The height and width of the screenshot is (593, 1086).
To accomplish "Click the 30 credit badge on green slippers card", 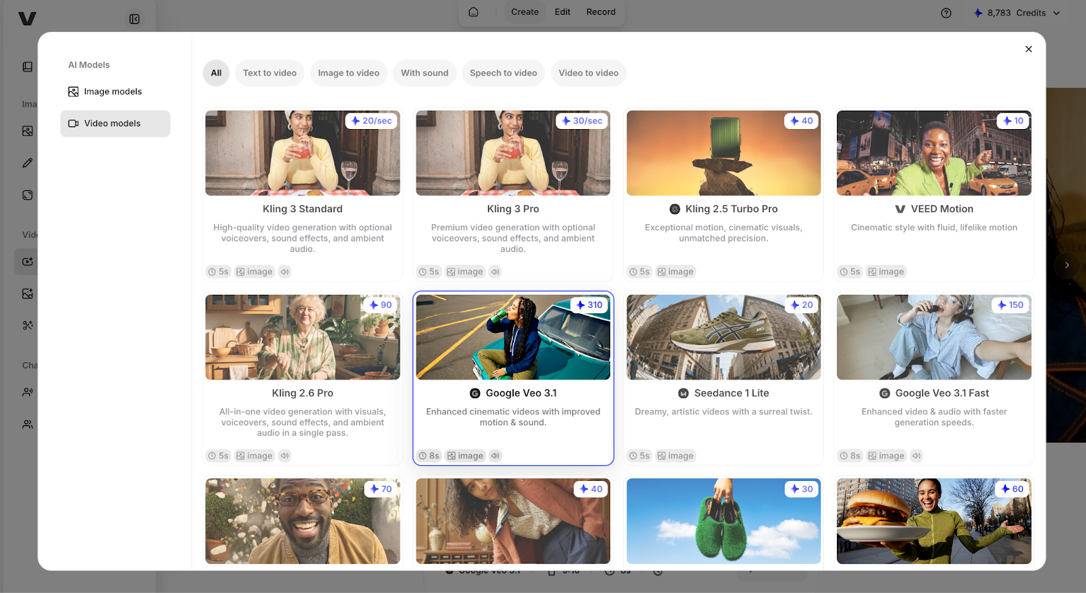I will click(801, 489).
